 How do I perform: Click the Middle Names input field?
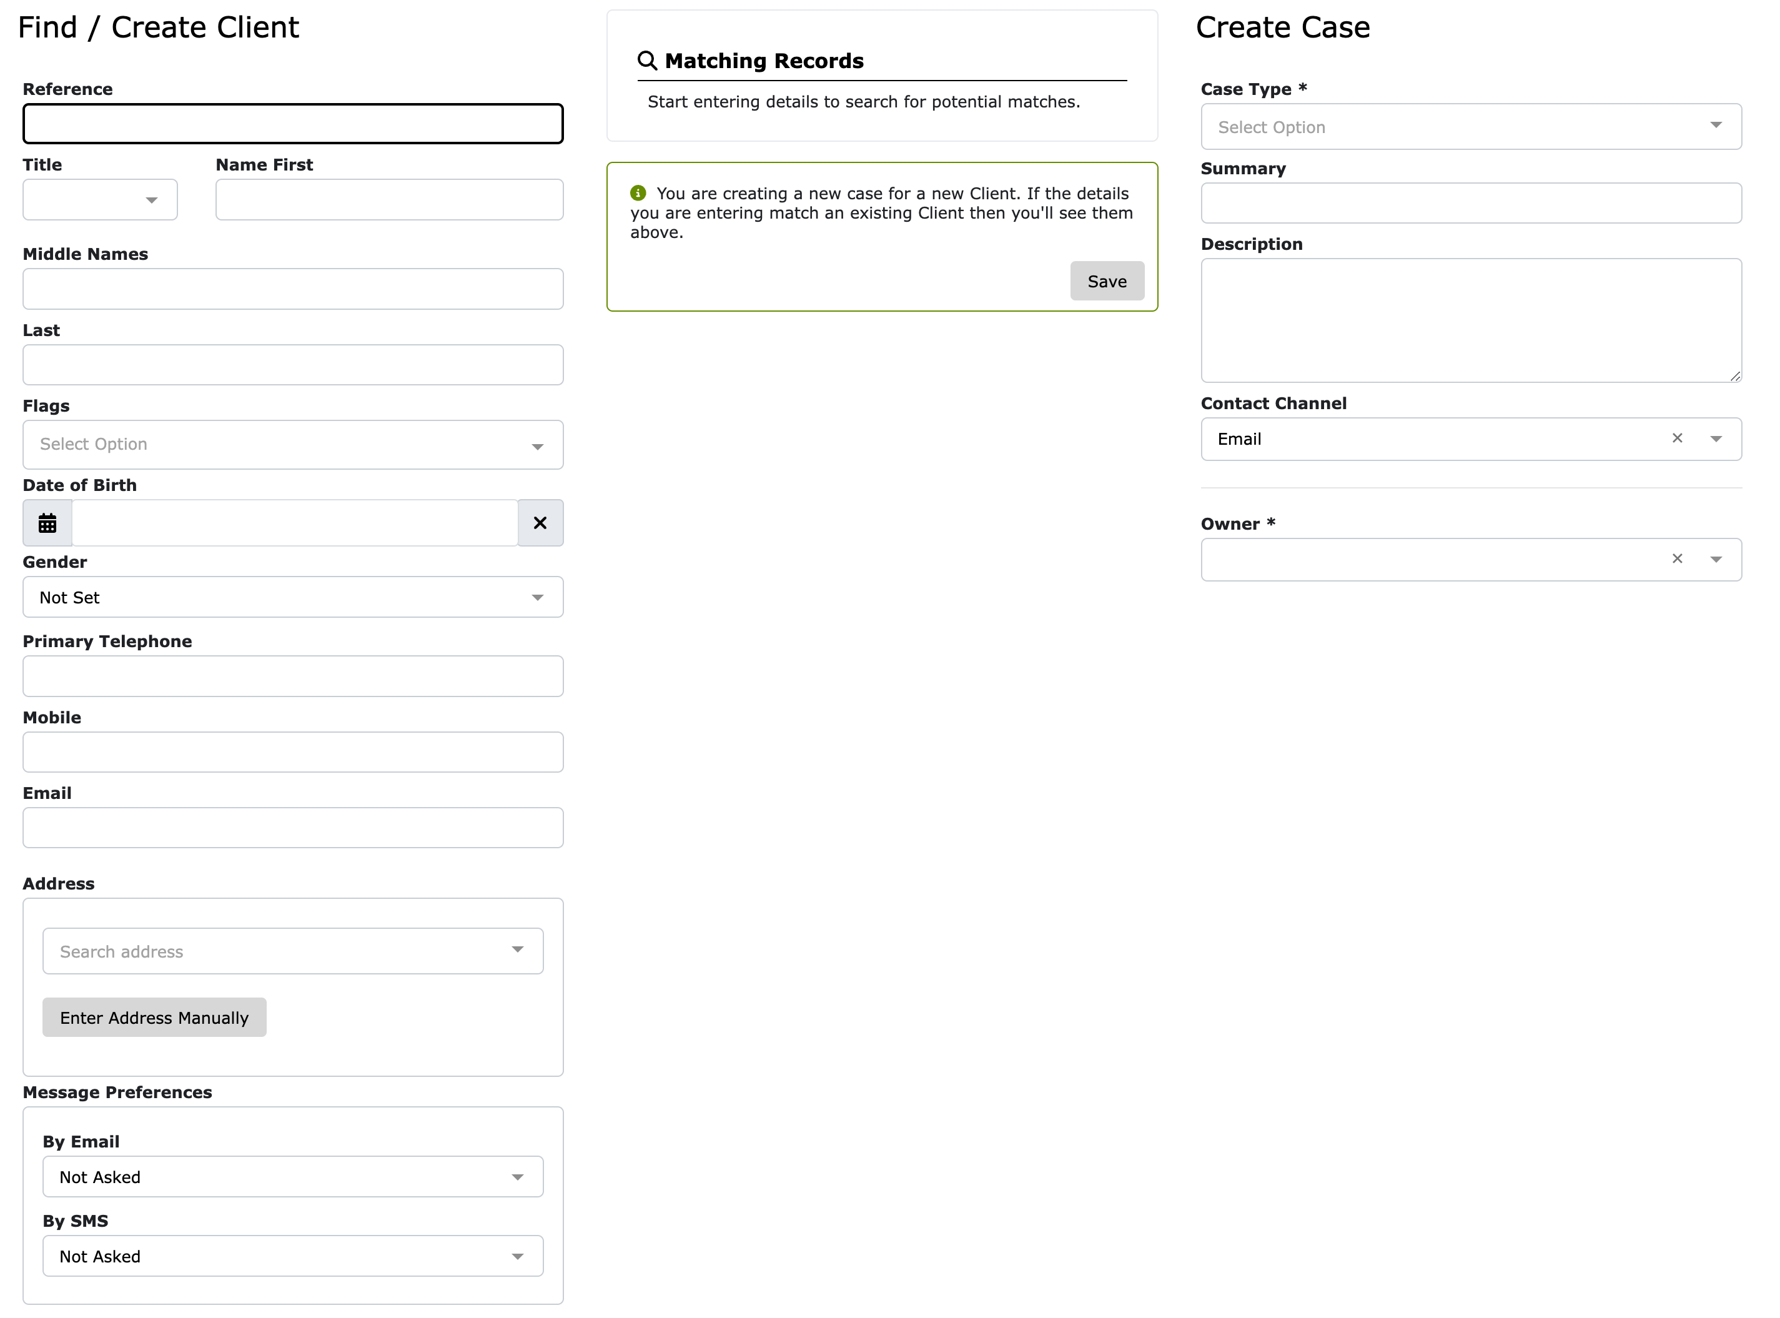(294, 289)
